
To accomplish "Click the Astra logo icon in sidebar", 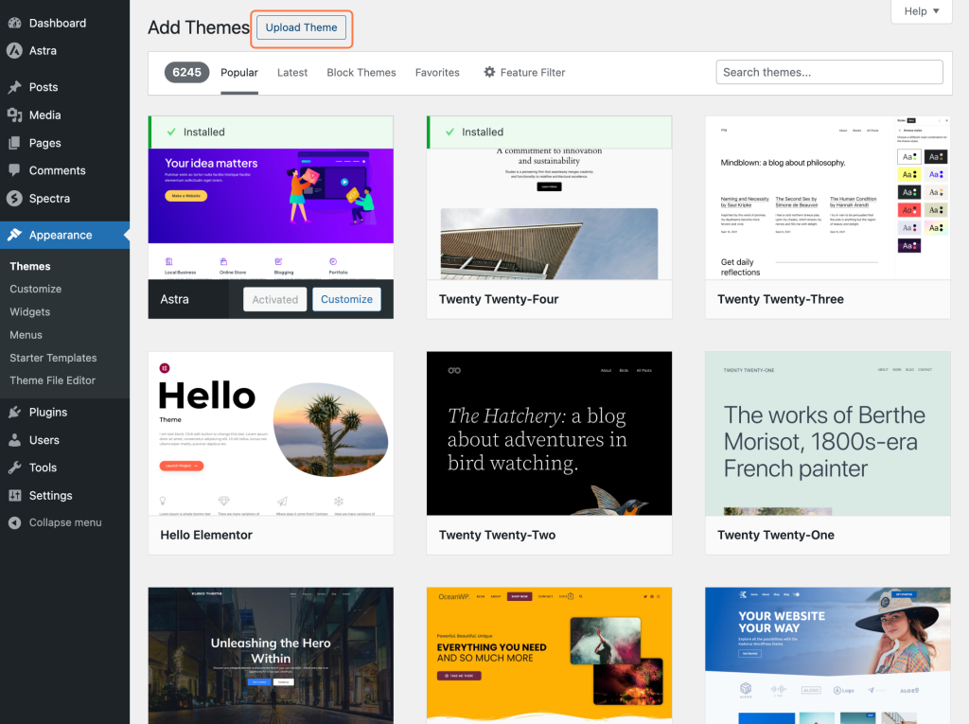I will [x=15, y=51].
